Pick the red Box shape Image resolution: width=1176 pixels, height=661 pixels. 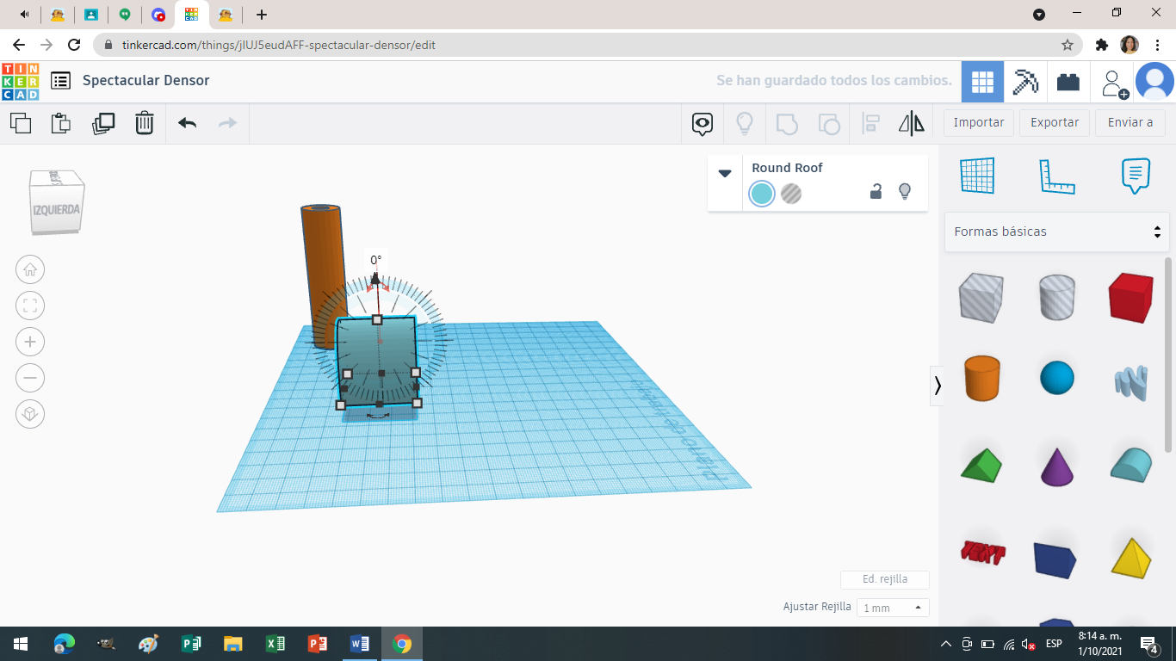tap(1130, 297)
